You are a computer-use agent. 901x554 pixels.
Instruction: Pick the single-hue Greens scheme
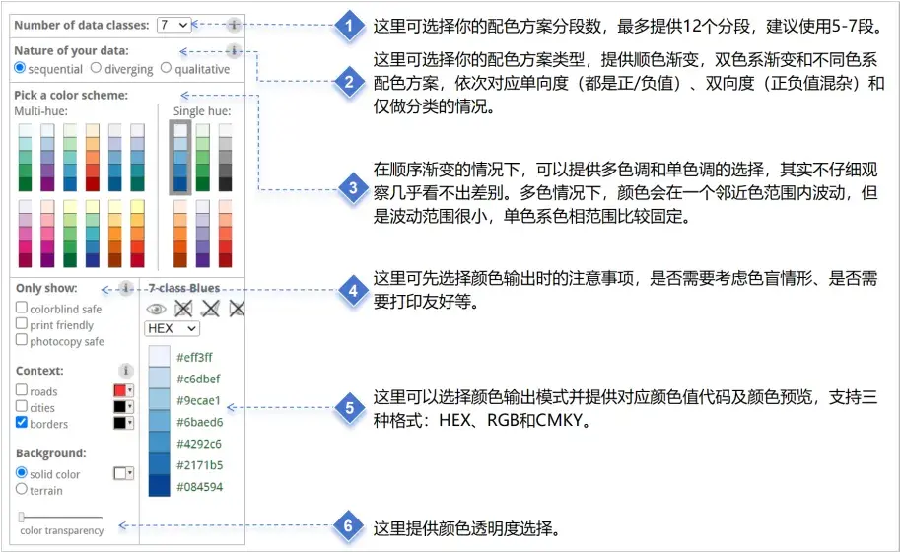coord(203,158)
